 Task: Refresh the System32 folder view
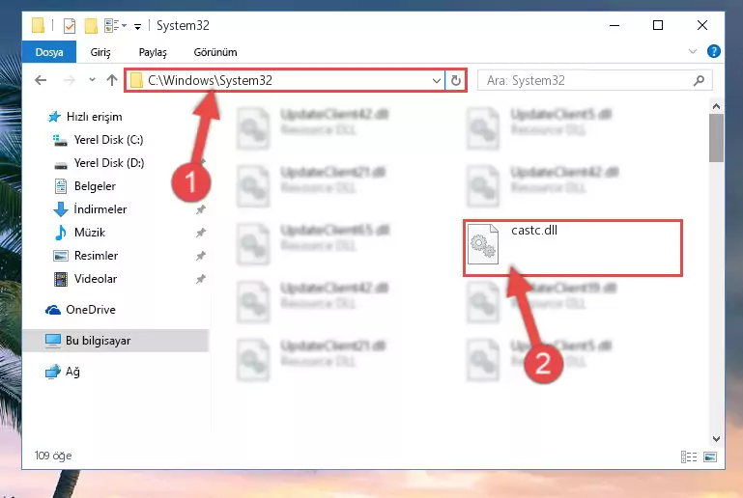[x=456, y=81]
